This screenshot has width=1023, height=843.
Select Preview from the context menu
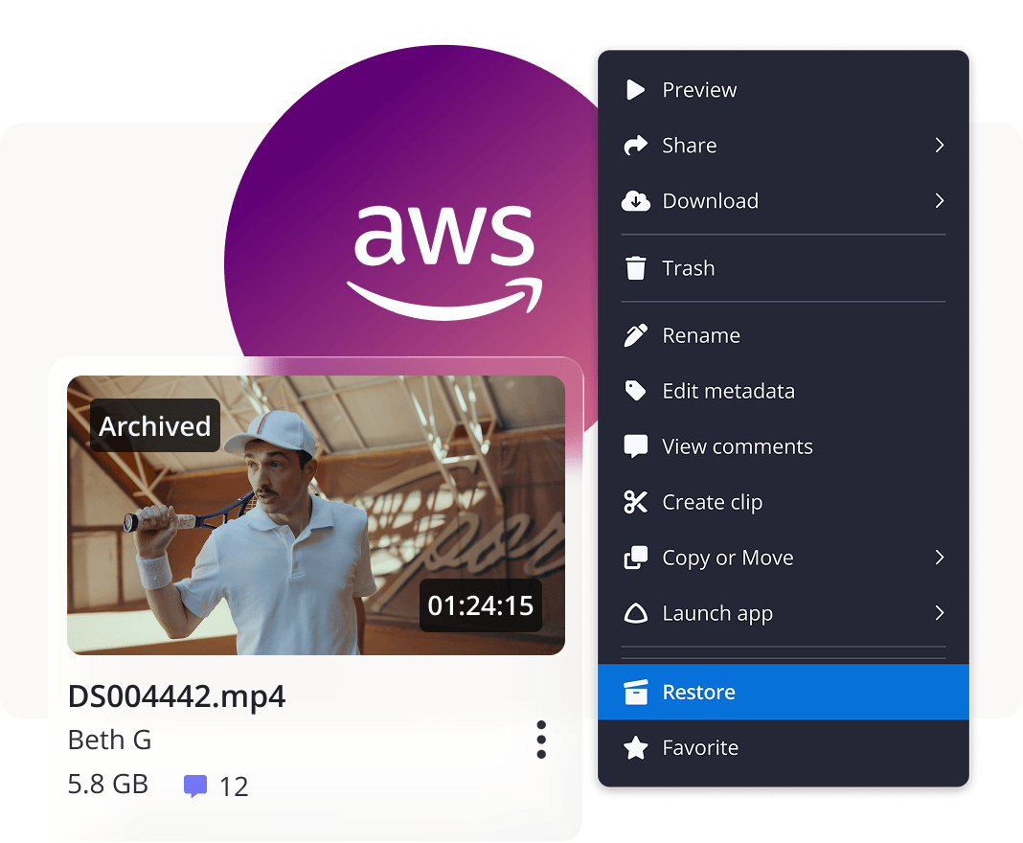click(x=783, y=89)
